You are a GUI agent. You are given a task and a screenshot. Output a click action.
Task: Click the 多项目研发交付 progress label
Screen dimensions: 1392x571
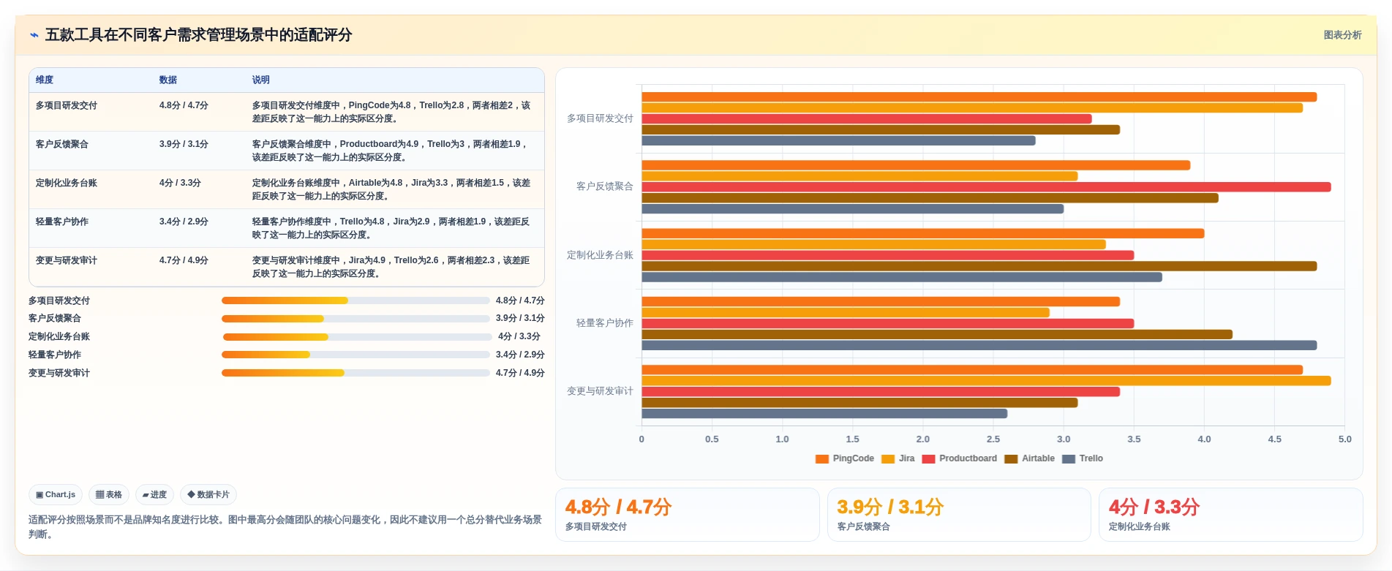tap(59, 300)
